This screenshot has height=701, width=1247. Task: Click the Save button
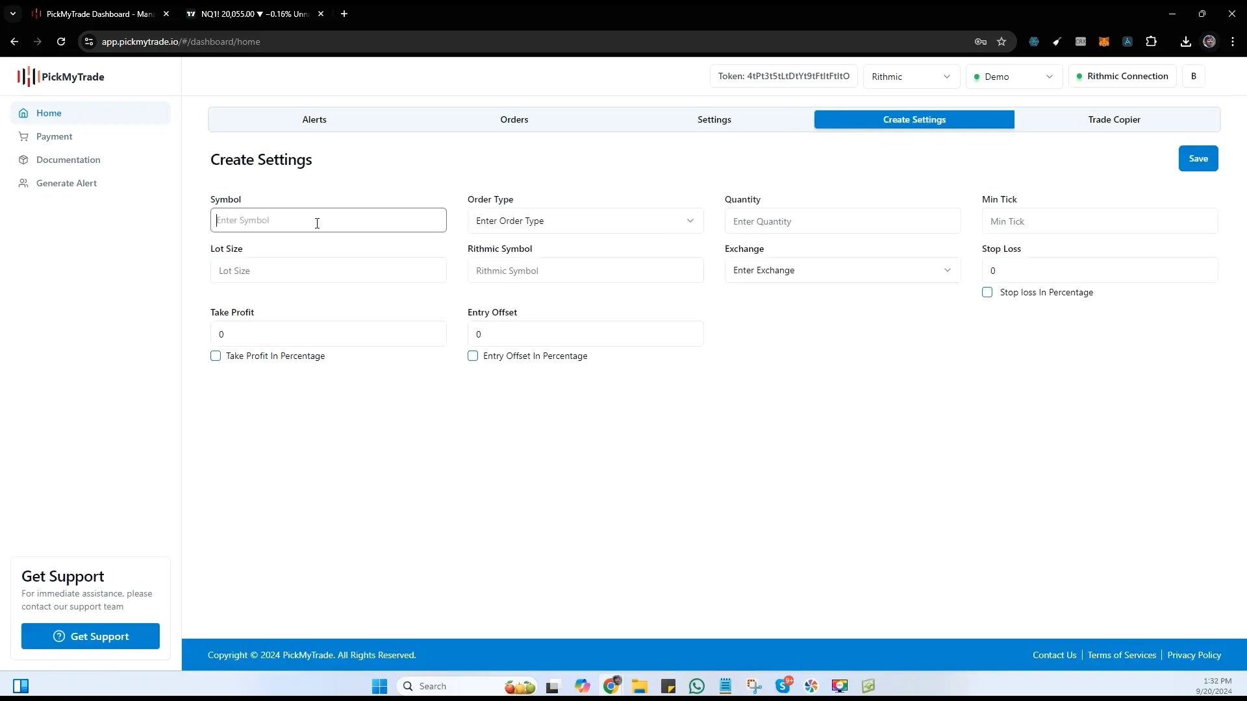1198,158
